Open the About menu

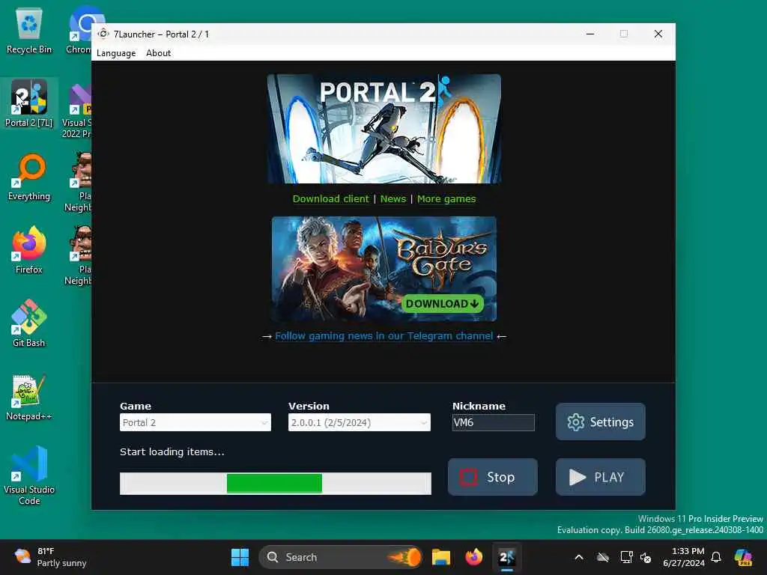point(159,53)
